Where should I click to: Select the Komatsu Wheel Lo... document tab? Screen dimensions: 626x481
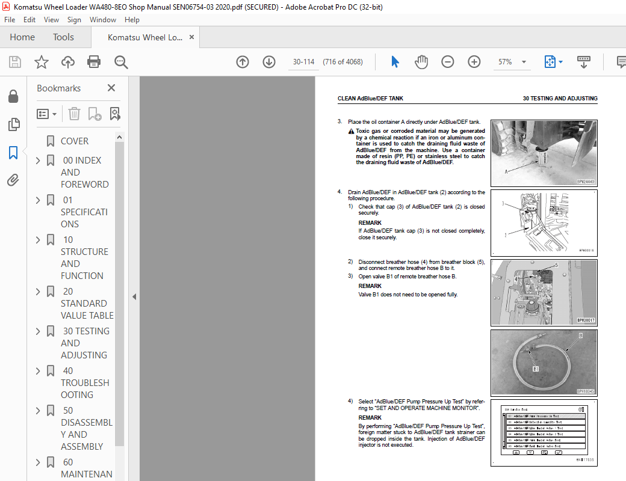145,37
